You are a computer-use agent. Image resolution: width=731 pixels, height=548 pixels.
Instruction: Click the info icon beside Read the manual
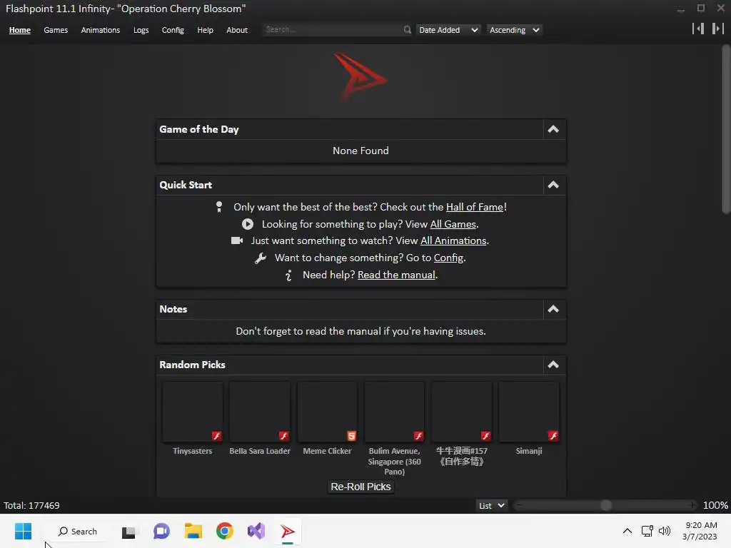[288, 275]
